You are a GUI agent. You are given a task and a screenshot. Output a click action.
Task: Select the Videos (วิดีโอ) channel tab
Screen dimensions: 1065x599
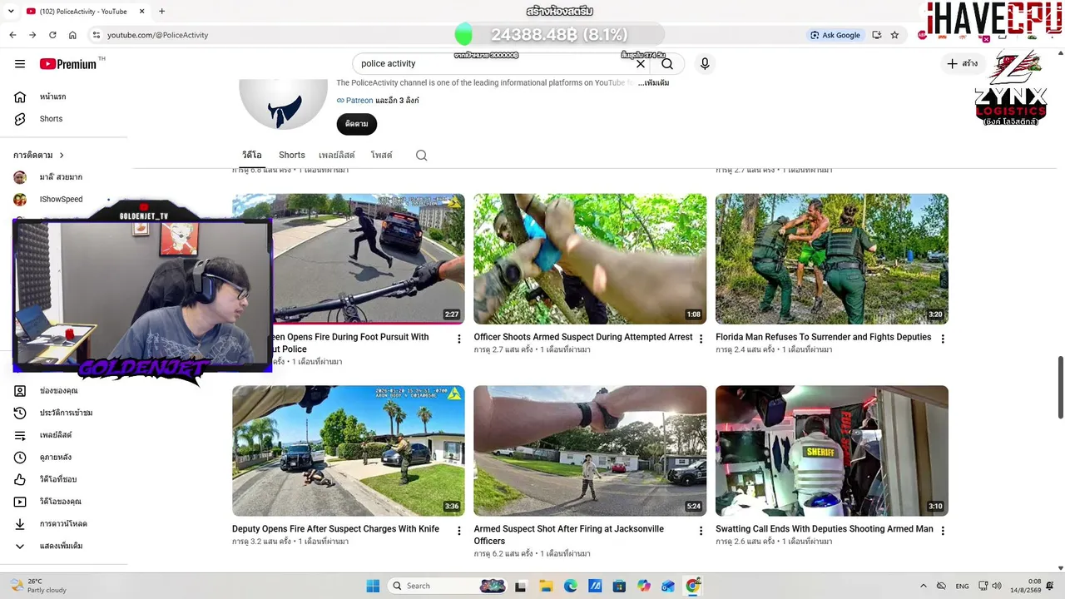click(x=252, y=156)
